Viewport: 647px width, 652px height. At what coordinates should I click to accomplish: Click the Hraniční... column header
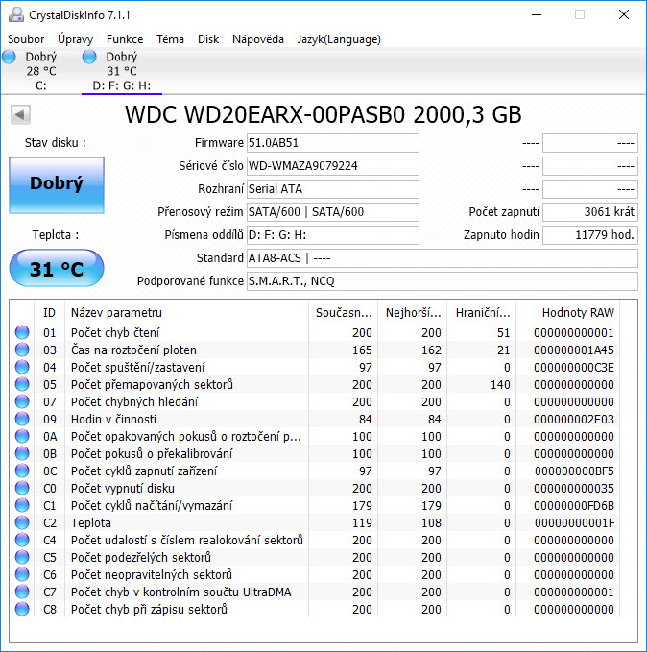click(x=482, y=313)
